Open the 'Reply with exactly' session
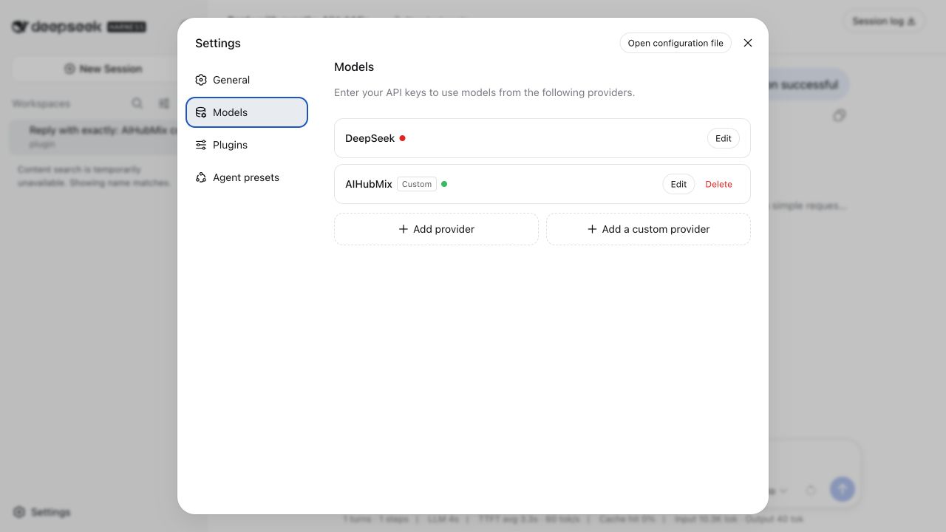 coord(102,137)
